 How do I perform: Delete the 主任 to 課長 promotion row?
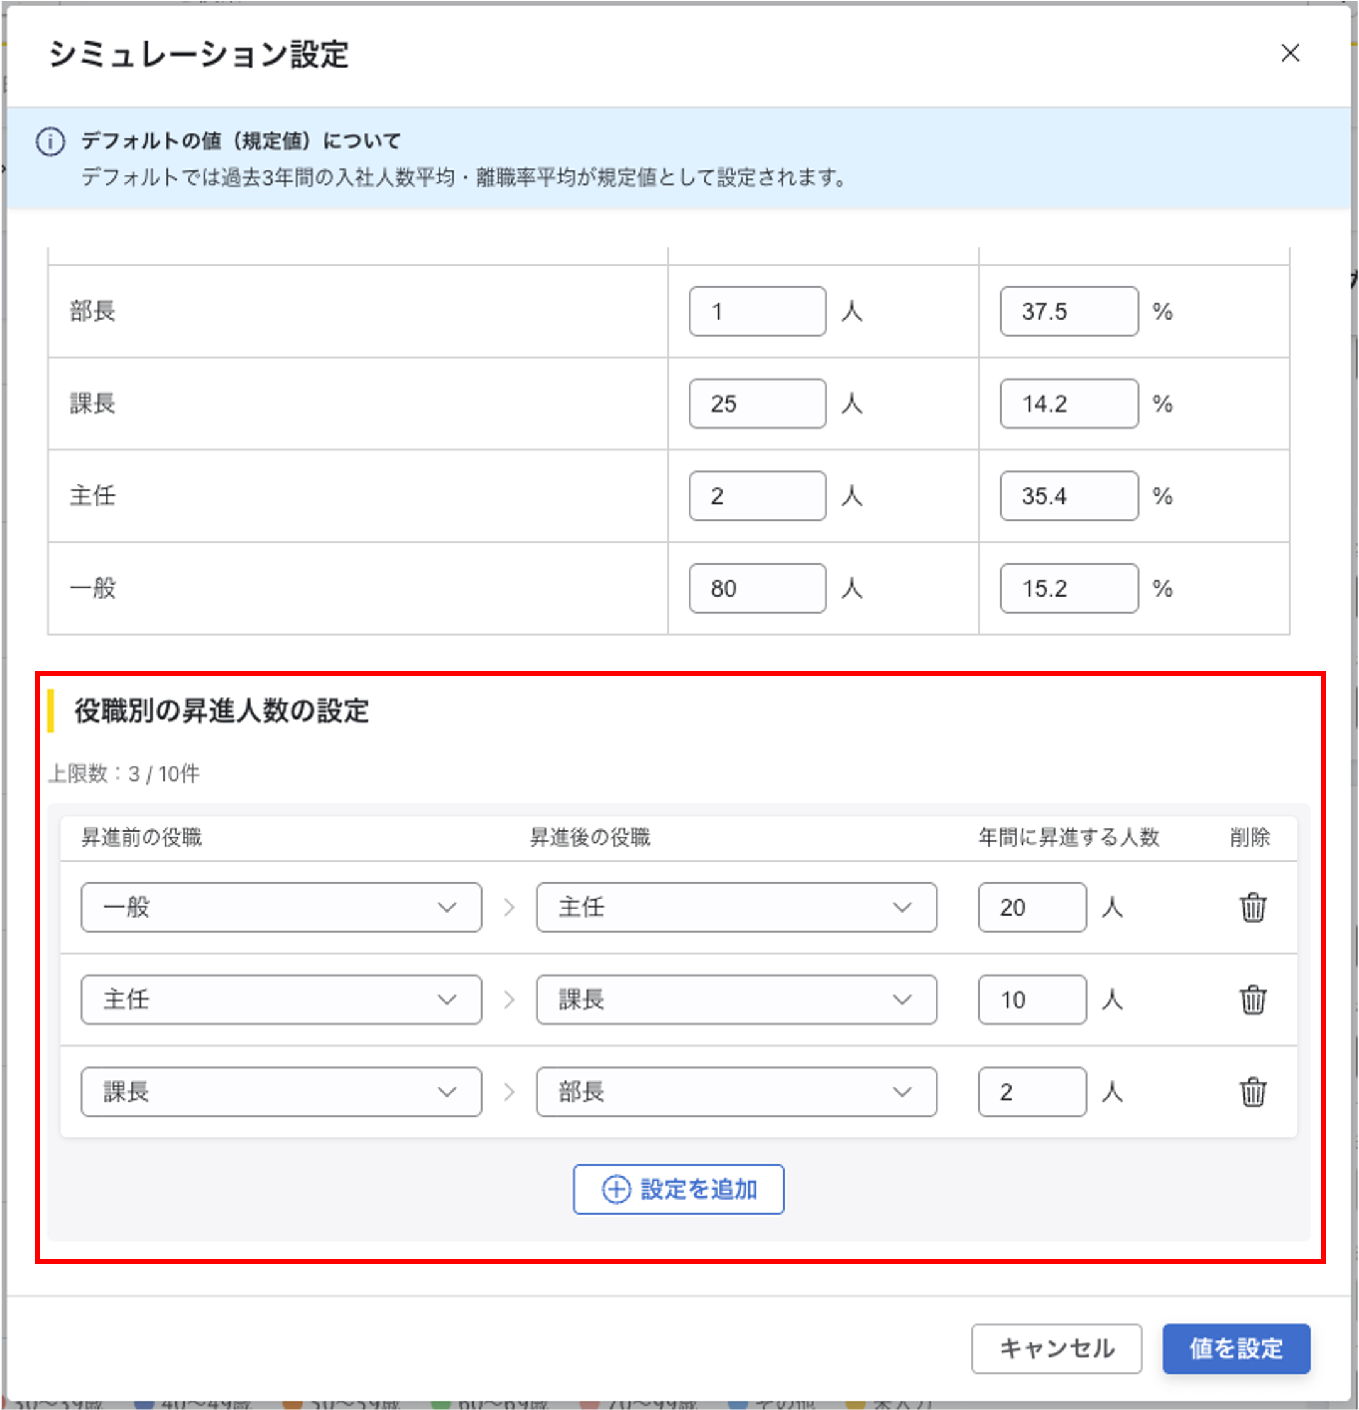click(1252, 999)
